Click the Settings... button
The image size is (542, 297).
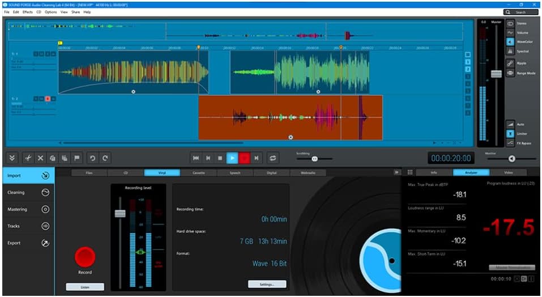click(267, 284)
